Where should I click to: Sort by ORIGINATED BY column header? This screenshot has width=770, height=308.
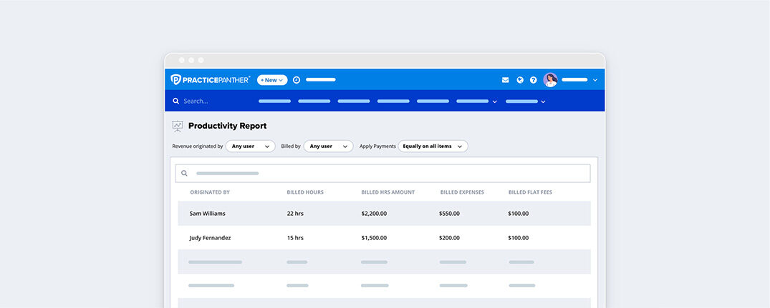point(210,192)
